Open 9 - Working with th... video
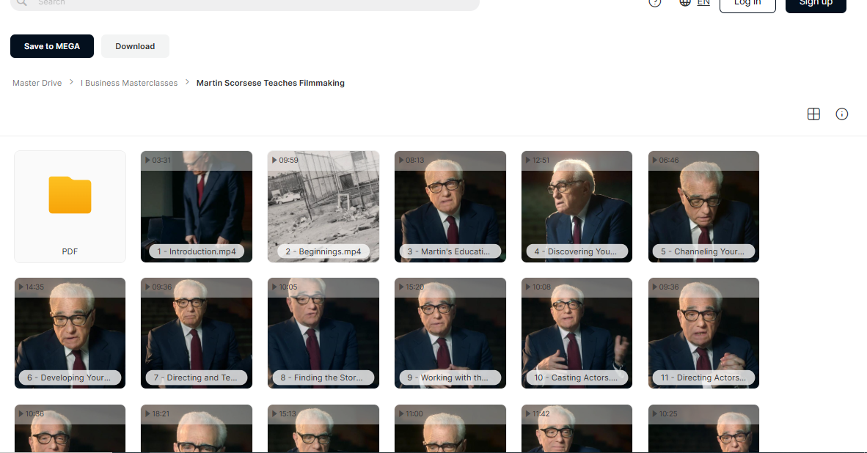 450,333
